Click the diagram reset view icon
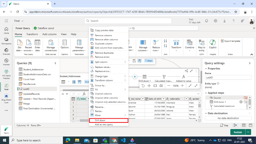This screenshot has width=256, height=144. click(x=143, y=86)
